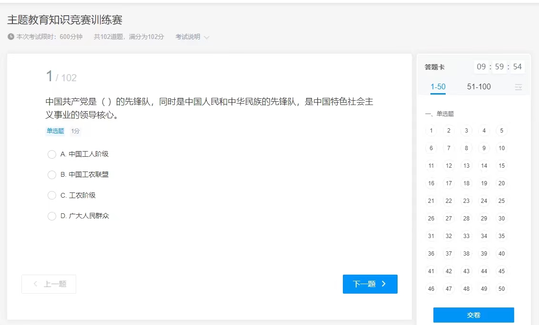Click the 09:59:54 countdown timer
This screenshot has height=325, width=539.
point(499,67)
